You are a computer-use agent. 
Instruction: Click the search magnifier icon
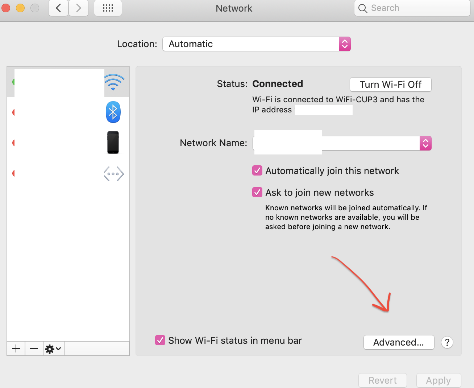point(363,8)
